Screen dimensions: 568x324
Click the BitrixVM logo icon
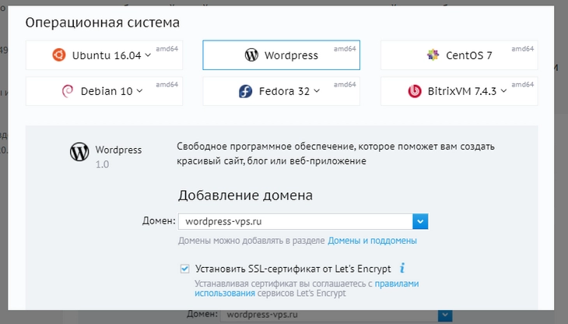point(415,91)
